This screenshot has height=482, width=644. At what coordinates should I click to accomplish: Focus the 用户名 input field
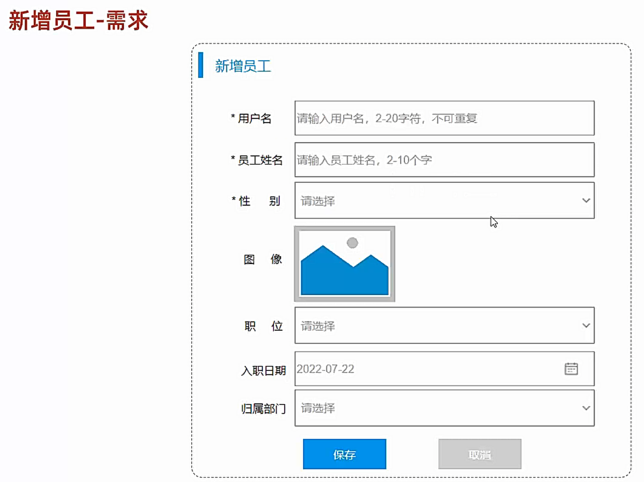tap(444, 118)
